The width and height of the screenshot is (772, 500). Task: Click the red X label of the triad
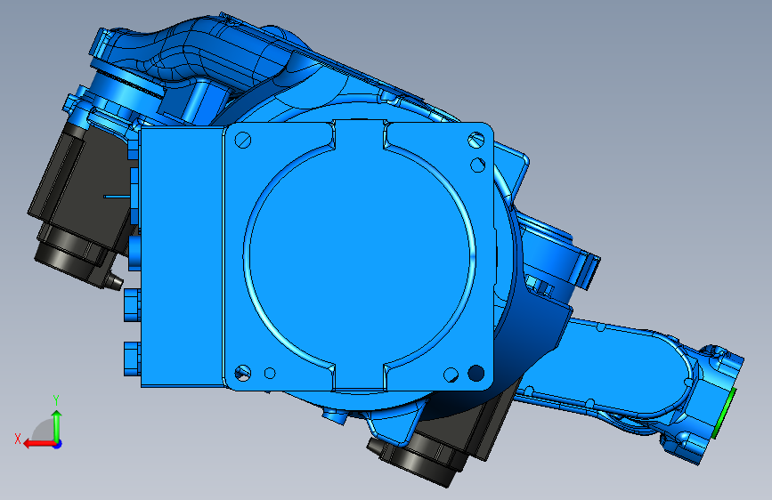pos(18,439)
